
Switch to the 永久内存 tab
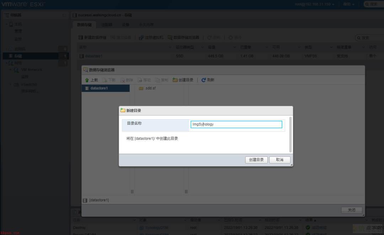click(x=146, y=25)
